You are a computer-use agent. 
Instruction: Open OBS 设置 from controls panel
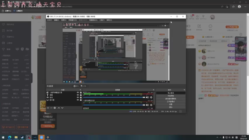click(171, 105)
